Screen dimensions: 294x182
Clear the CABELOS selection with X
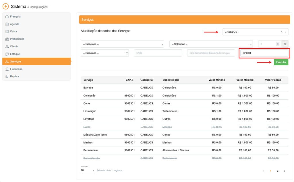tap(282, 32)
